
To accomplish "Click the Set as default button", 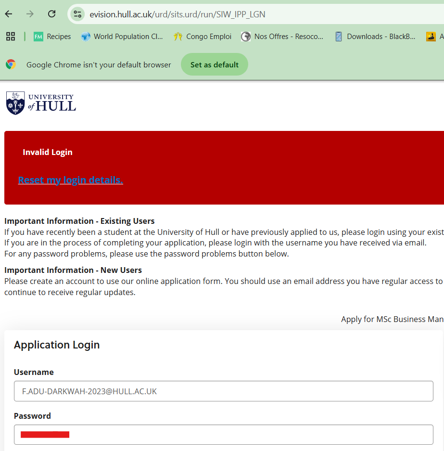I will point(215,64).
